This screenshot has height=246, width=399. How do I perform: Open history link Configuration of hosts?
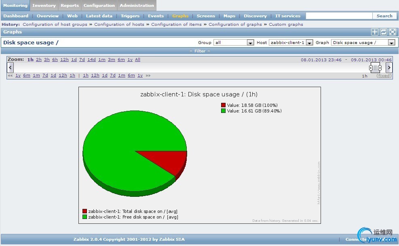pos(119,24)
